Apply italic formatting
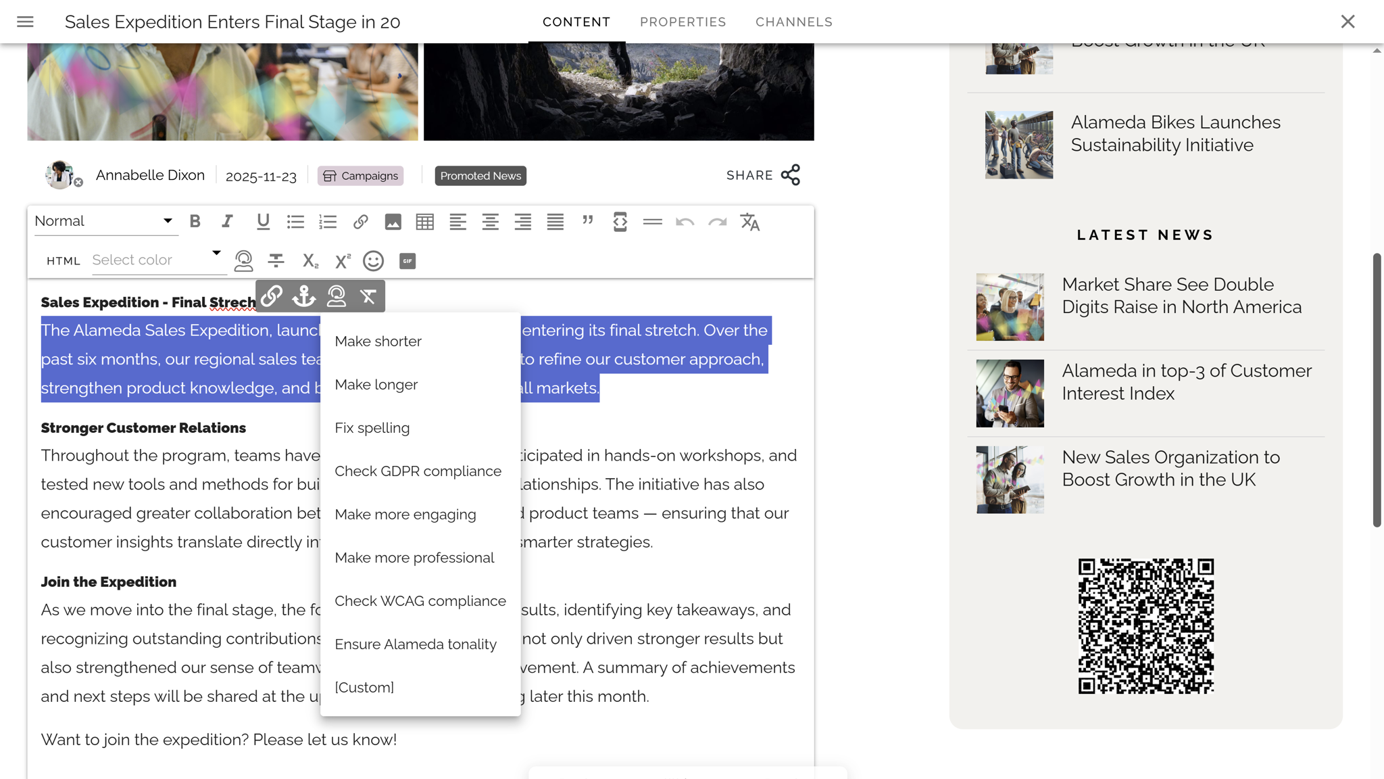Screen dimensions: 1384x779 [227, 221]
